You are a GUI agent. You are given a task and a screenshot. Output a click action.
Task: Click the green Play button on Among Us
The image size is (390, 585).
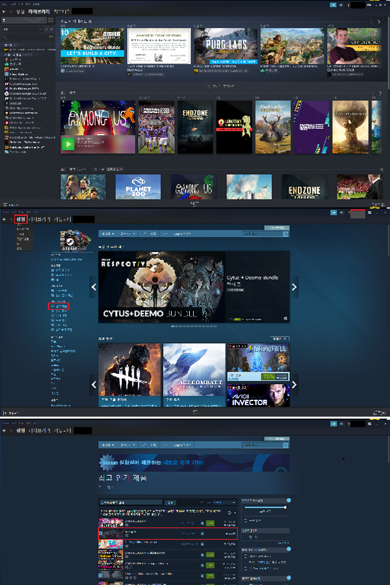[x=68, y=144]
